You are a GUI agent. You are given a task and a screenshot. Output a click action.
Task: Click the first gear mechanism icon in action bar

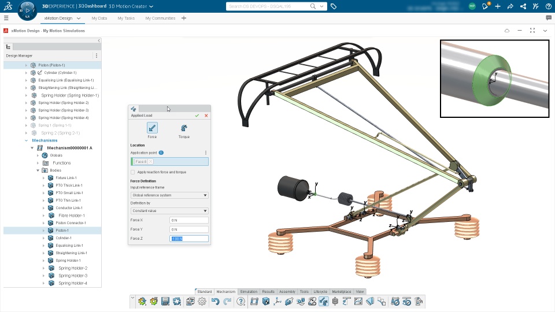coord(142,302)
